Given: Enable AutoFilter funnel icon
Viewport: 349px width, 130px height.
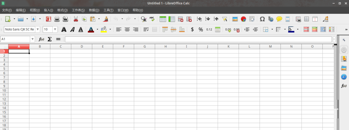Looking at the screenshot, I should click(x=224, y=19).
